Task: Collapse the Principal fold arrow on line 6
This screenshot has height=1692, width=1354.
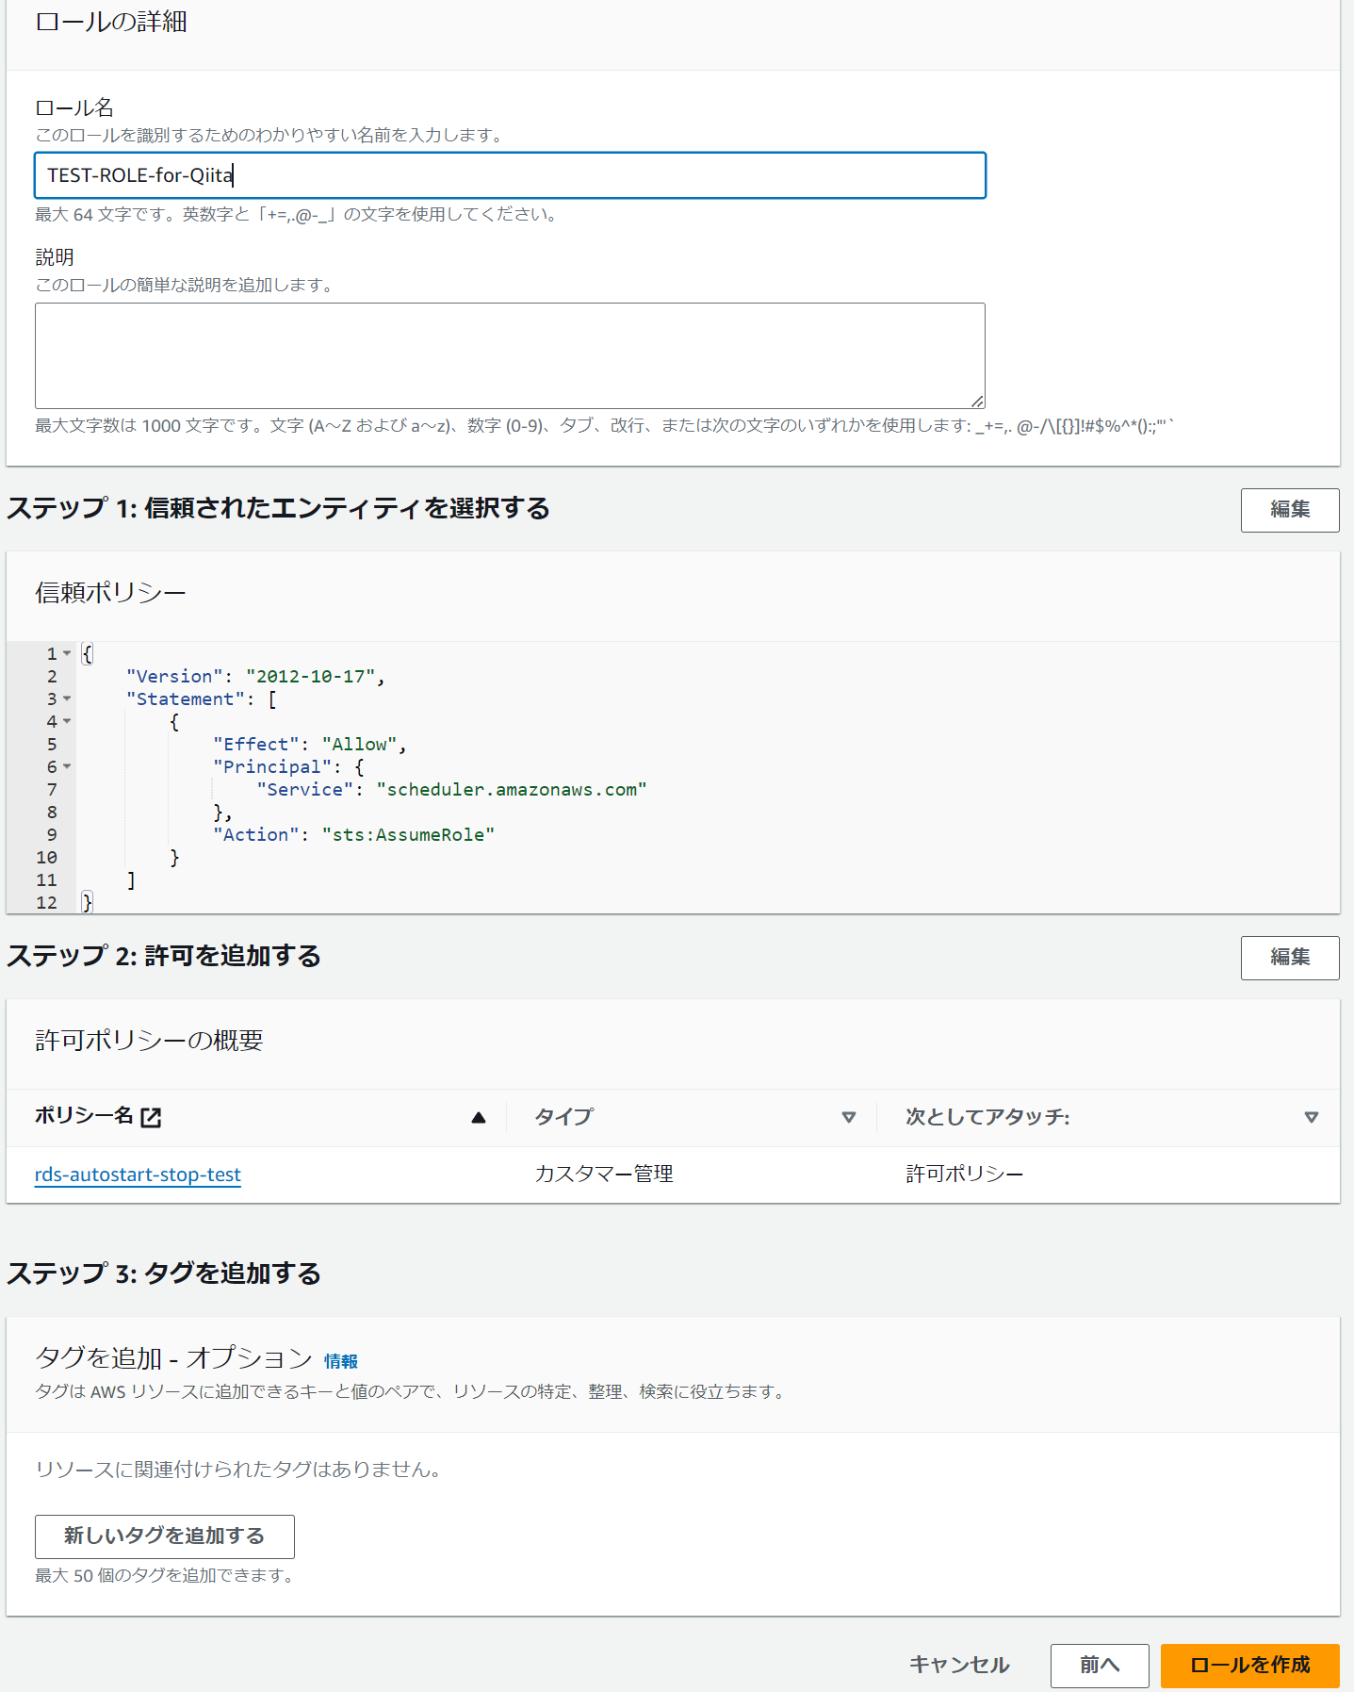Action: point(67,766)
